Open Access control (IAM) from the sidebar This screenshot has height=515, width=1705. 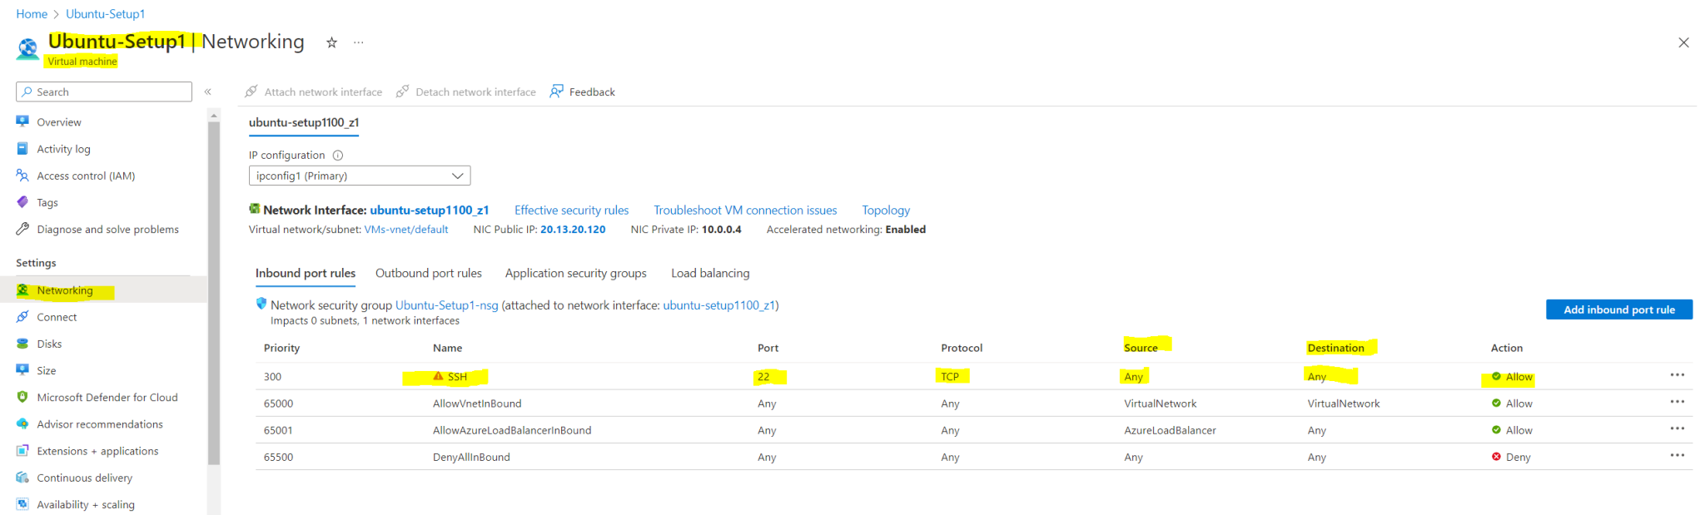[85, 176]
